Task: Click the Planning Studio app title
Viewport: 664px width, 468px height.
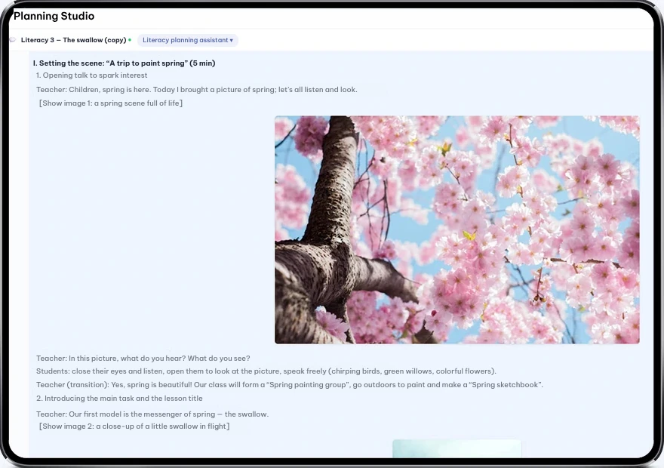Action: point(54,16)
